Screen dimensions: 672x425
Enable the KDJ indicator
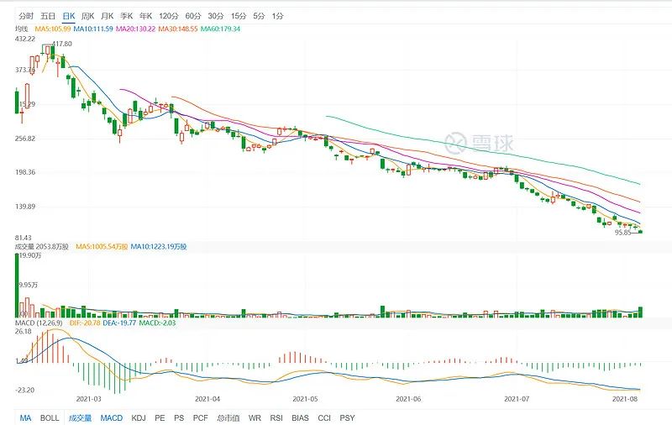tap(139, 417)
